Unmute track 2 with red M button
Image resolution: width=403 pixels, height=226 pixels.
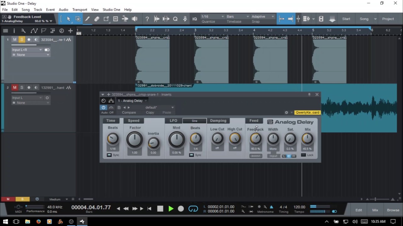(14, 88)
